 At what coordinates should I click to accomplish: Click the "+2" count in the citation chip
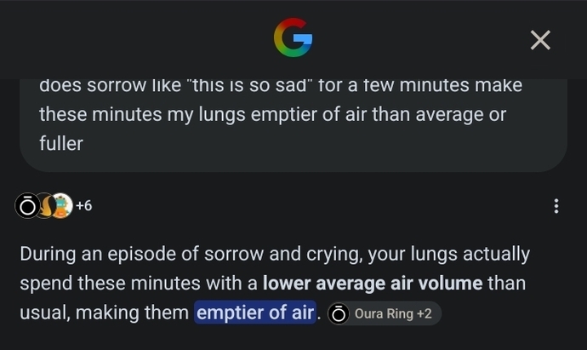[425, 313]
